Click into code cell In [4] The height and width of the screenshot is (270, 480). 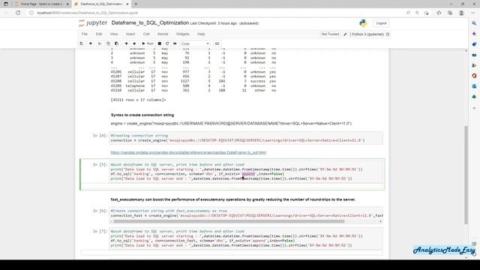point(246,138)
